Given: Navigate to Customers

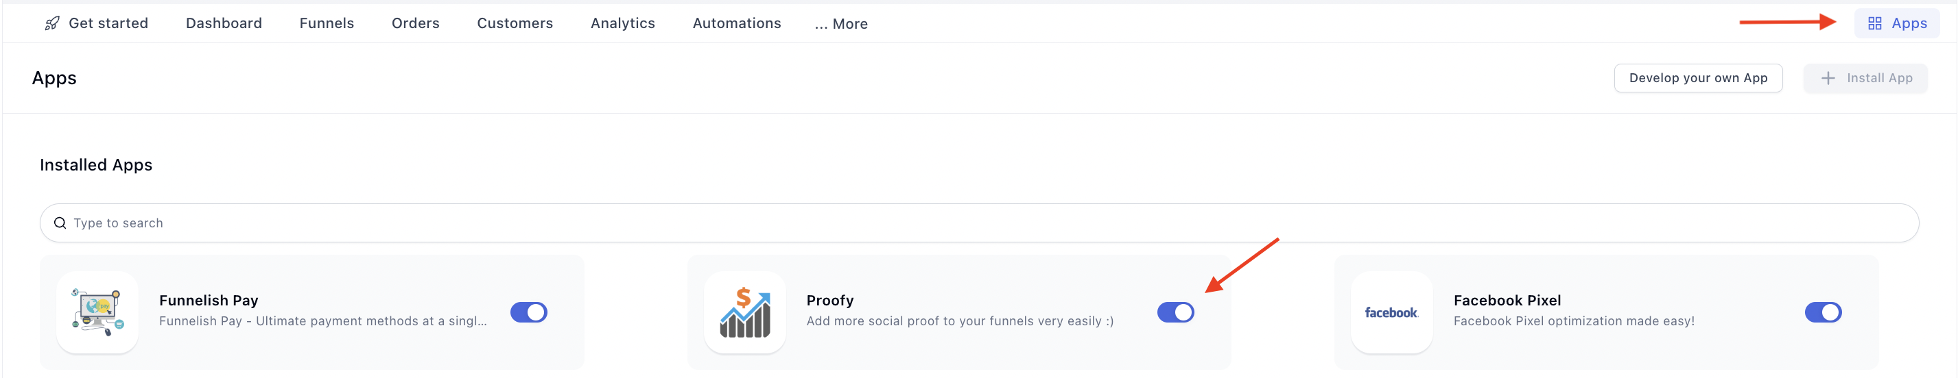Looking at the screenshot, I should click(515, 23).
